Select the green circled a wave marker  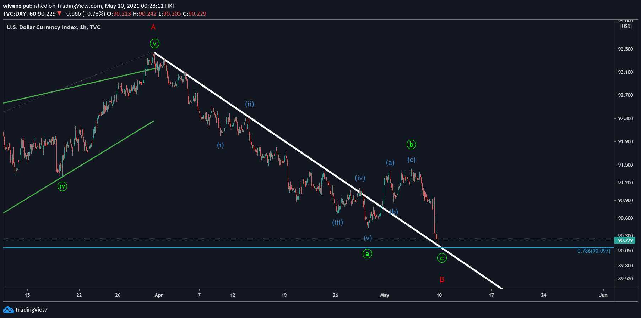pyautogui.click(x=367, y=254)
